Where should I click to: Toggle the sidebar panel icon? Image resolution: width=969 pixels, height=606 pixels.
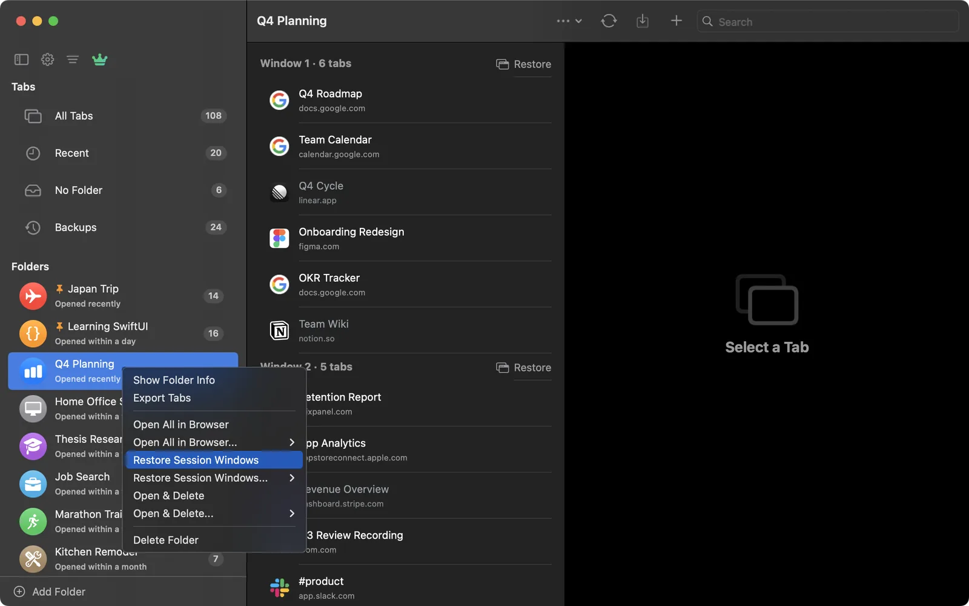22,59
